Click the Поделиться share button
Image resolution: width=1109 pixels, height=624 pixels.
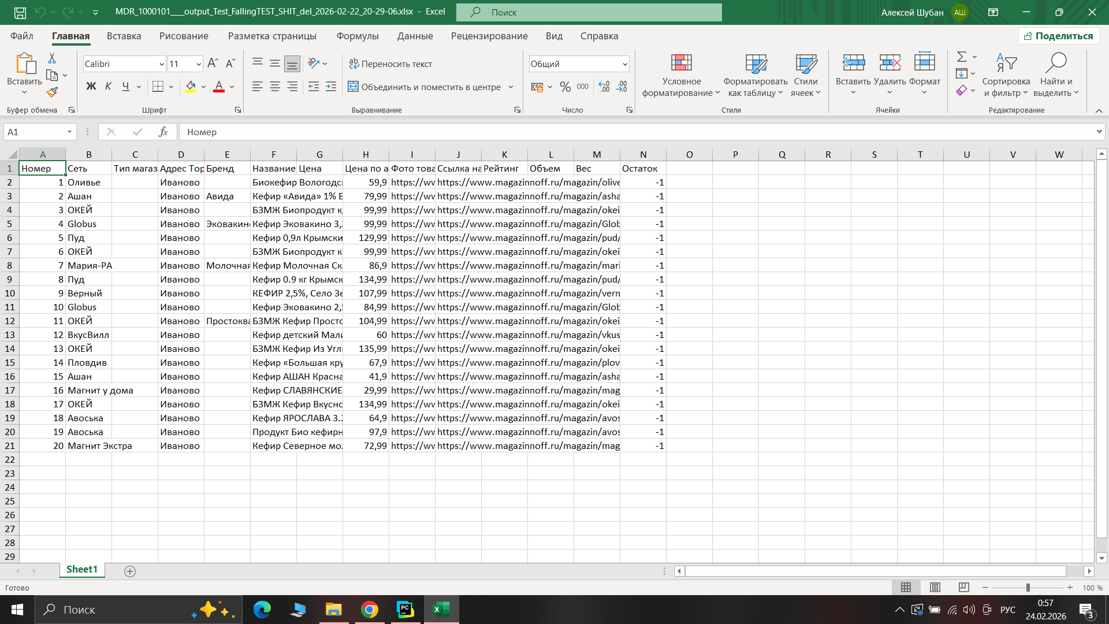click(1059, 36)
